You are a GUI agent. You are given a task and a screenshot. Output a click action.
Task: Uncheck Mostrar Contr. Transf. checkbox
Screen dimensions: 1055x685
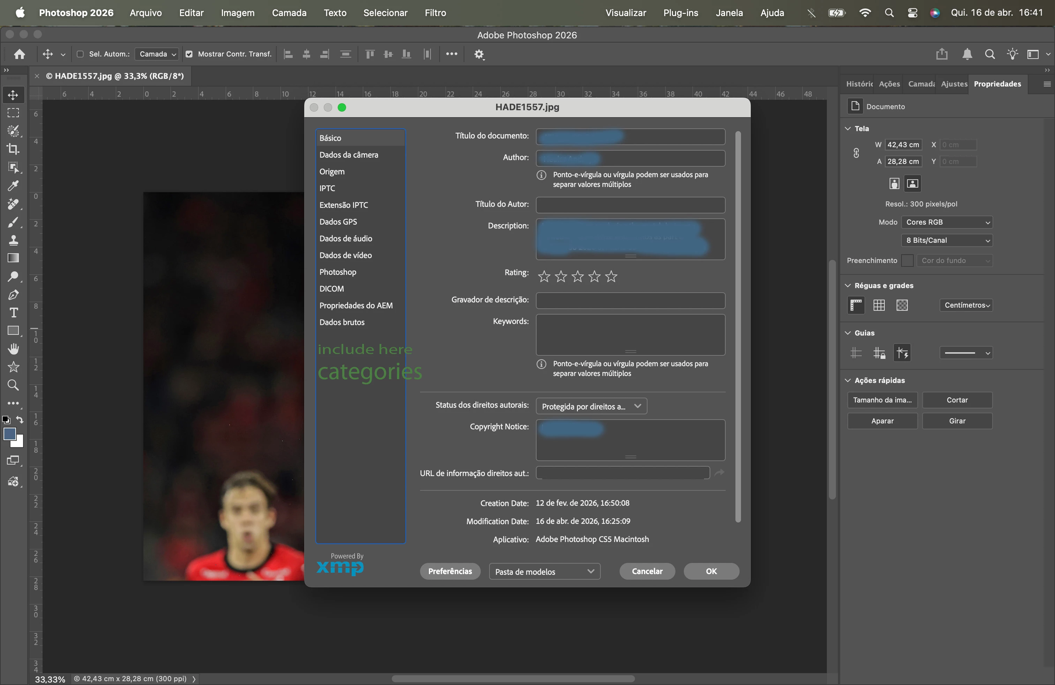click(x=189, y=54)
